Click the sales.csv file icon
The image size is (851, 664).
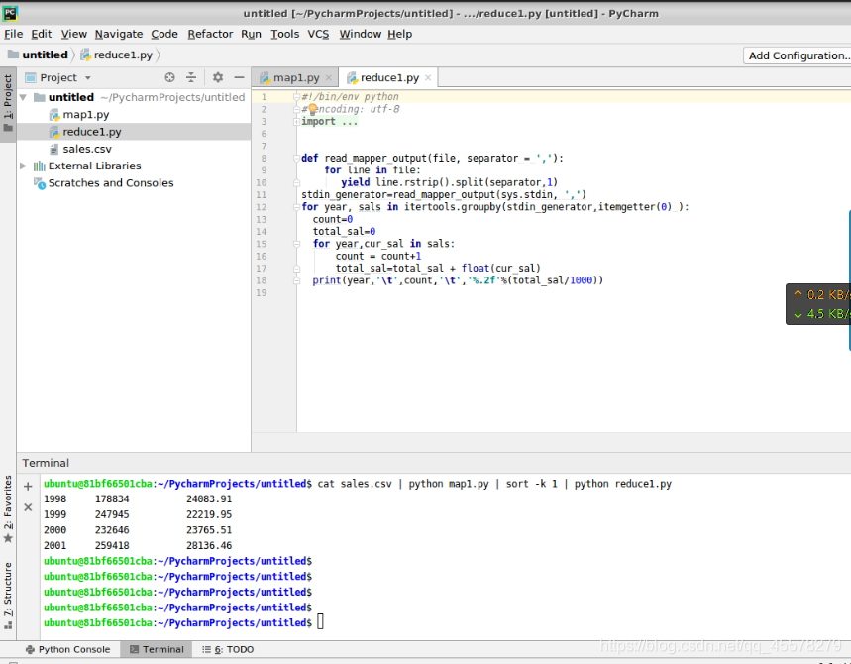point(53,149)
